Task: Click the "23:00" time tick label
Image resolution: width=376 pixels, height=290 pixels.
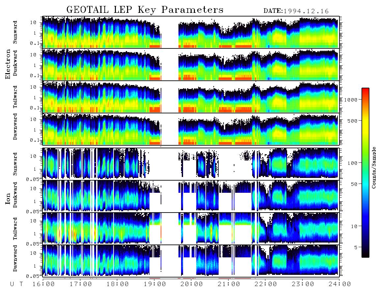Action: tap(303, 284)
